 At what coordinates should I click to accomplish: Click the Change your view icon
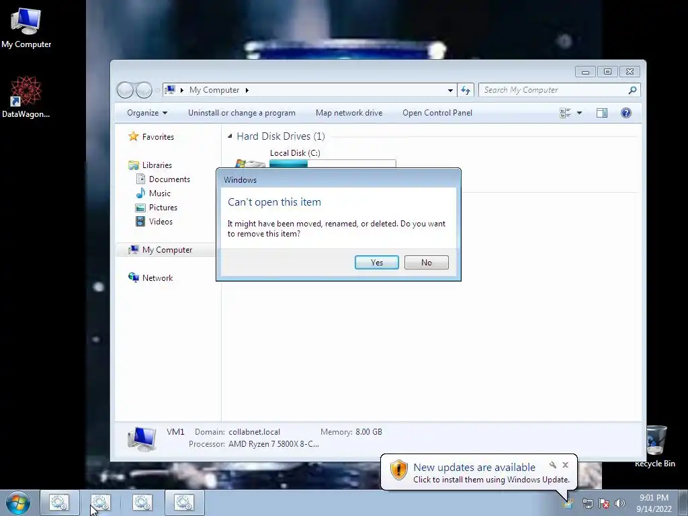[565, 113]
